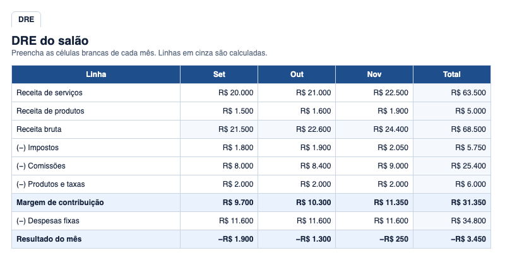This screenshot has height=265, width=505.
Task: Select the Resultado do mês total –R$ 3.450
Action: click(452, 239)
